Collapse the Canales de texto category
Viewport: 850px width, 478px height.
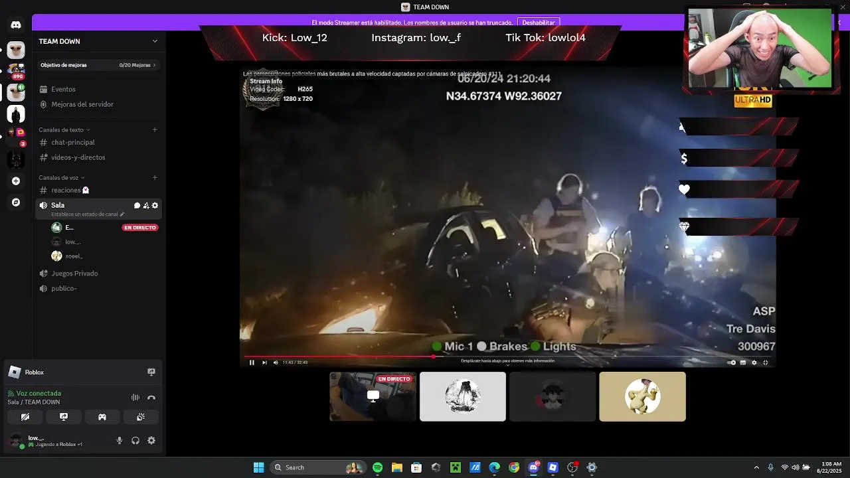(64, 130)
